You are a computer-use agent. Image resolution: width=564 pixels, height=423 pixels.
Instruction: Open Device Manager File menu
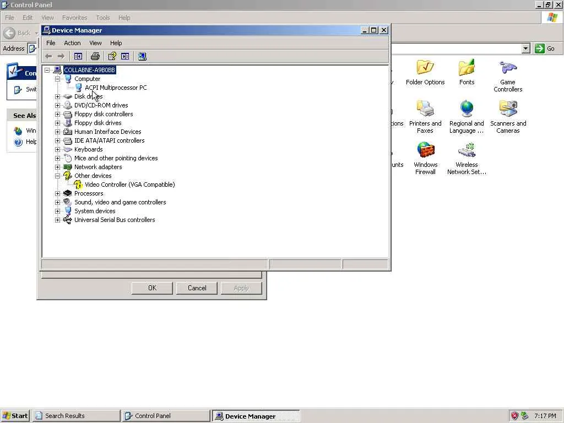[51, 43]
